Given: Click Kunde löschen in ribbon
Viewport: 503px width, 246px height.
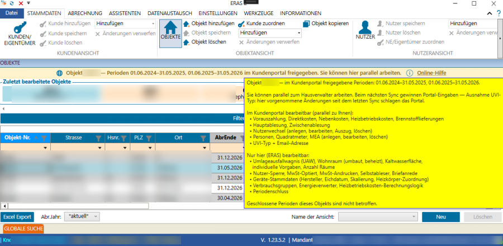Looking at the screenshot, I should pos(60,42).
